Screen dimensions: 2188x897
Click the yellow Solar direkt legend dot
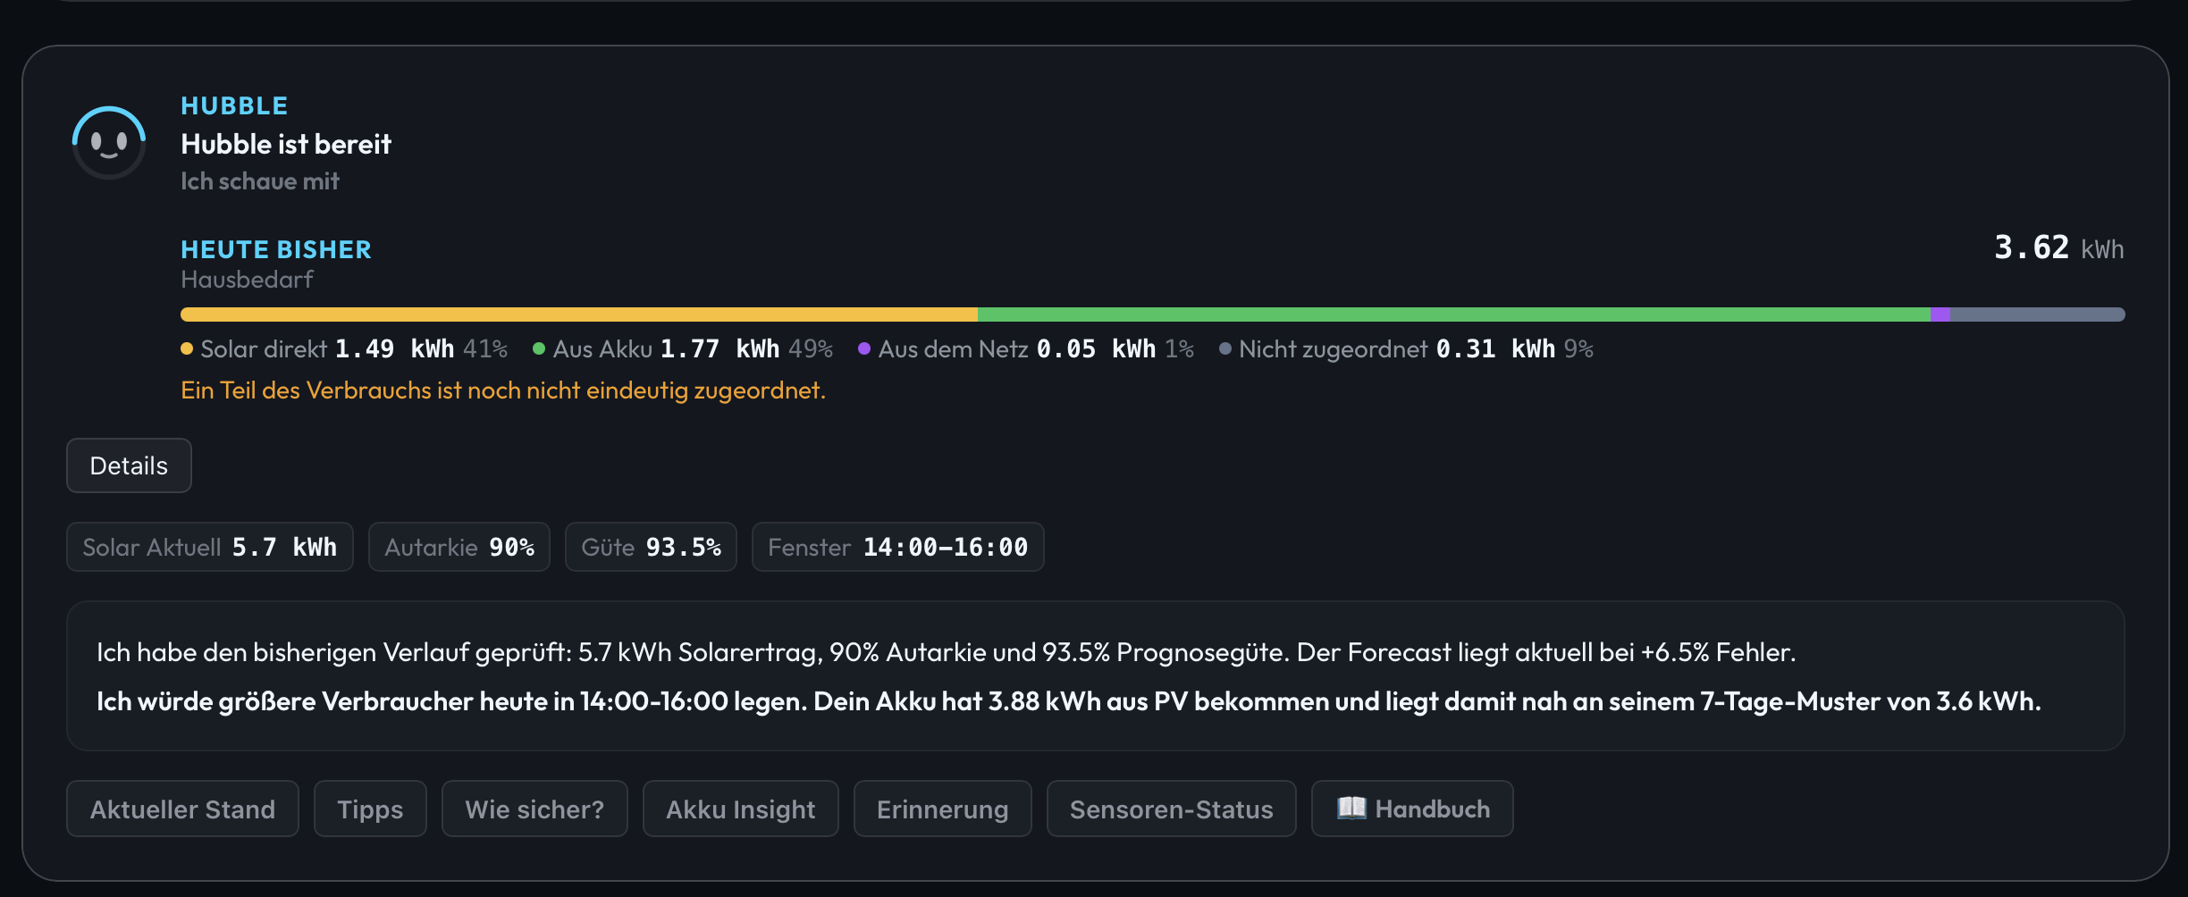coord(187,349)
